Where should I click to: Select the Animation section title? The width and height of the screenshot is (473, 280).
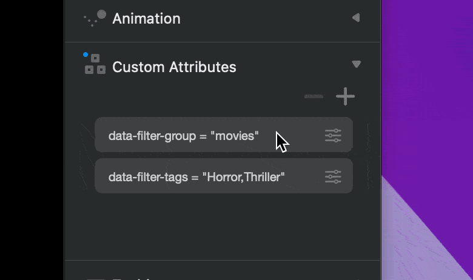click(146, 19)
